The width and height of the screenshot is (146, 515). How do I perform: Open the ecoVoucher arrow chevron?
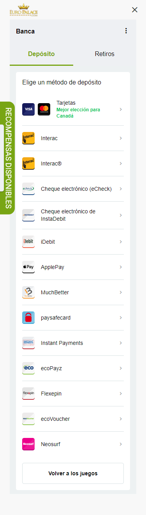point(121,419)
